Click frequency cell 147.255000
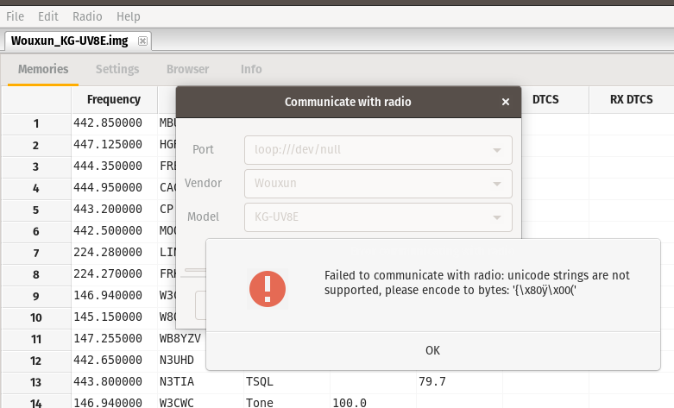674x408 pixels. click(x=114, y=339)
